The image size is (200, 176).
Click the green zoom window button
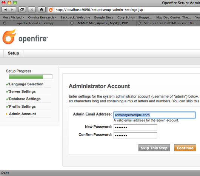[x=15, y=3]
